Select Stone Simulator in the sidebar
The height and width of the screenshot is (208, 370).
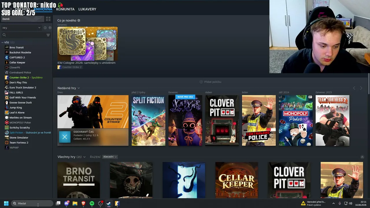(x=19, y=138)
